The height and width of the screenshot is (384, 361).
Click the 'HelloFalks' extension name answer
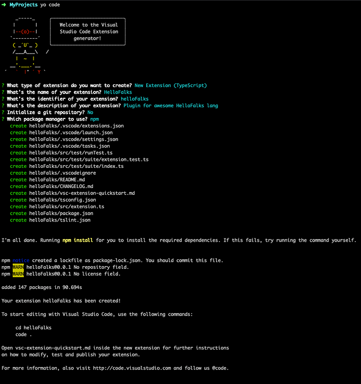click(x=118, y=92)
